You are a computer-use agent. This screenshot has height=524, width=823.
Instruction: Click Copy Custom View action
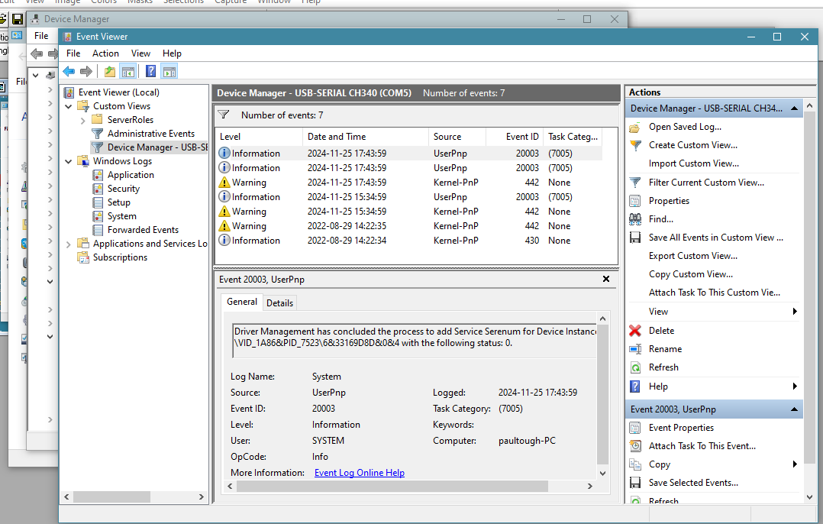pos(691,274)
